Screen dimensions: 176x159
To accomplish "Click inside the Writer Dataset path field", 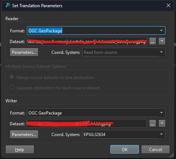I will pyautogui.click(x=87, y=123).
